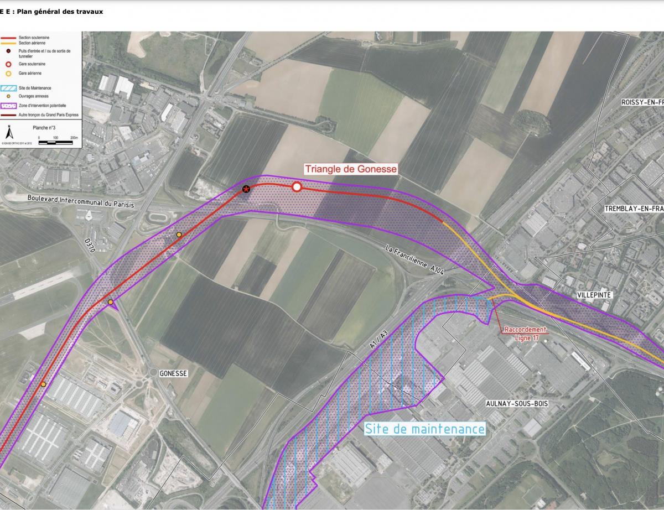Select the white Gare circle near Triangle de Gonesse
Image resolution: width=664 pixels, height=510 pixels.
pyautogui.click(x=297, y=187)
